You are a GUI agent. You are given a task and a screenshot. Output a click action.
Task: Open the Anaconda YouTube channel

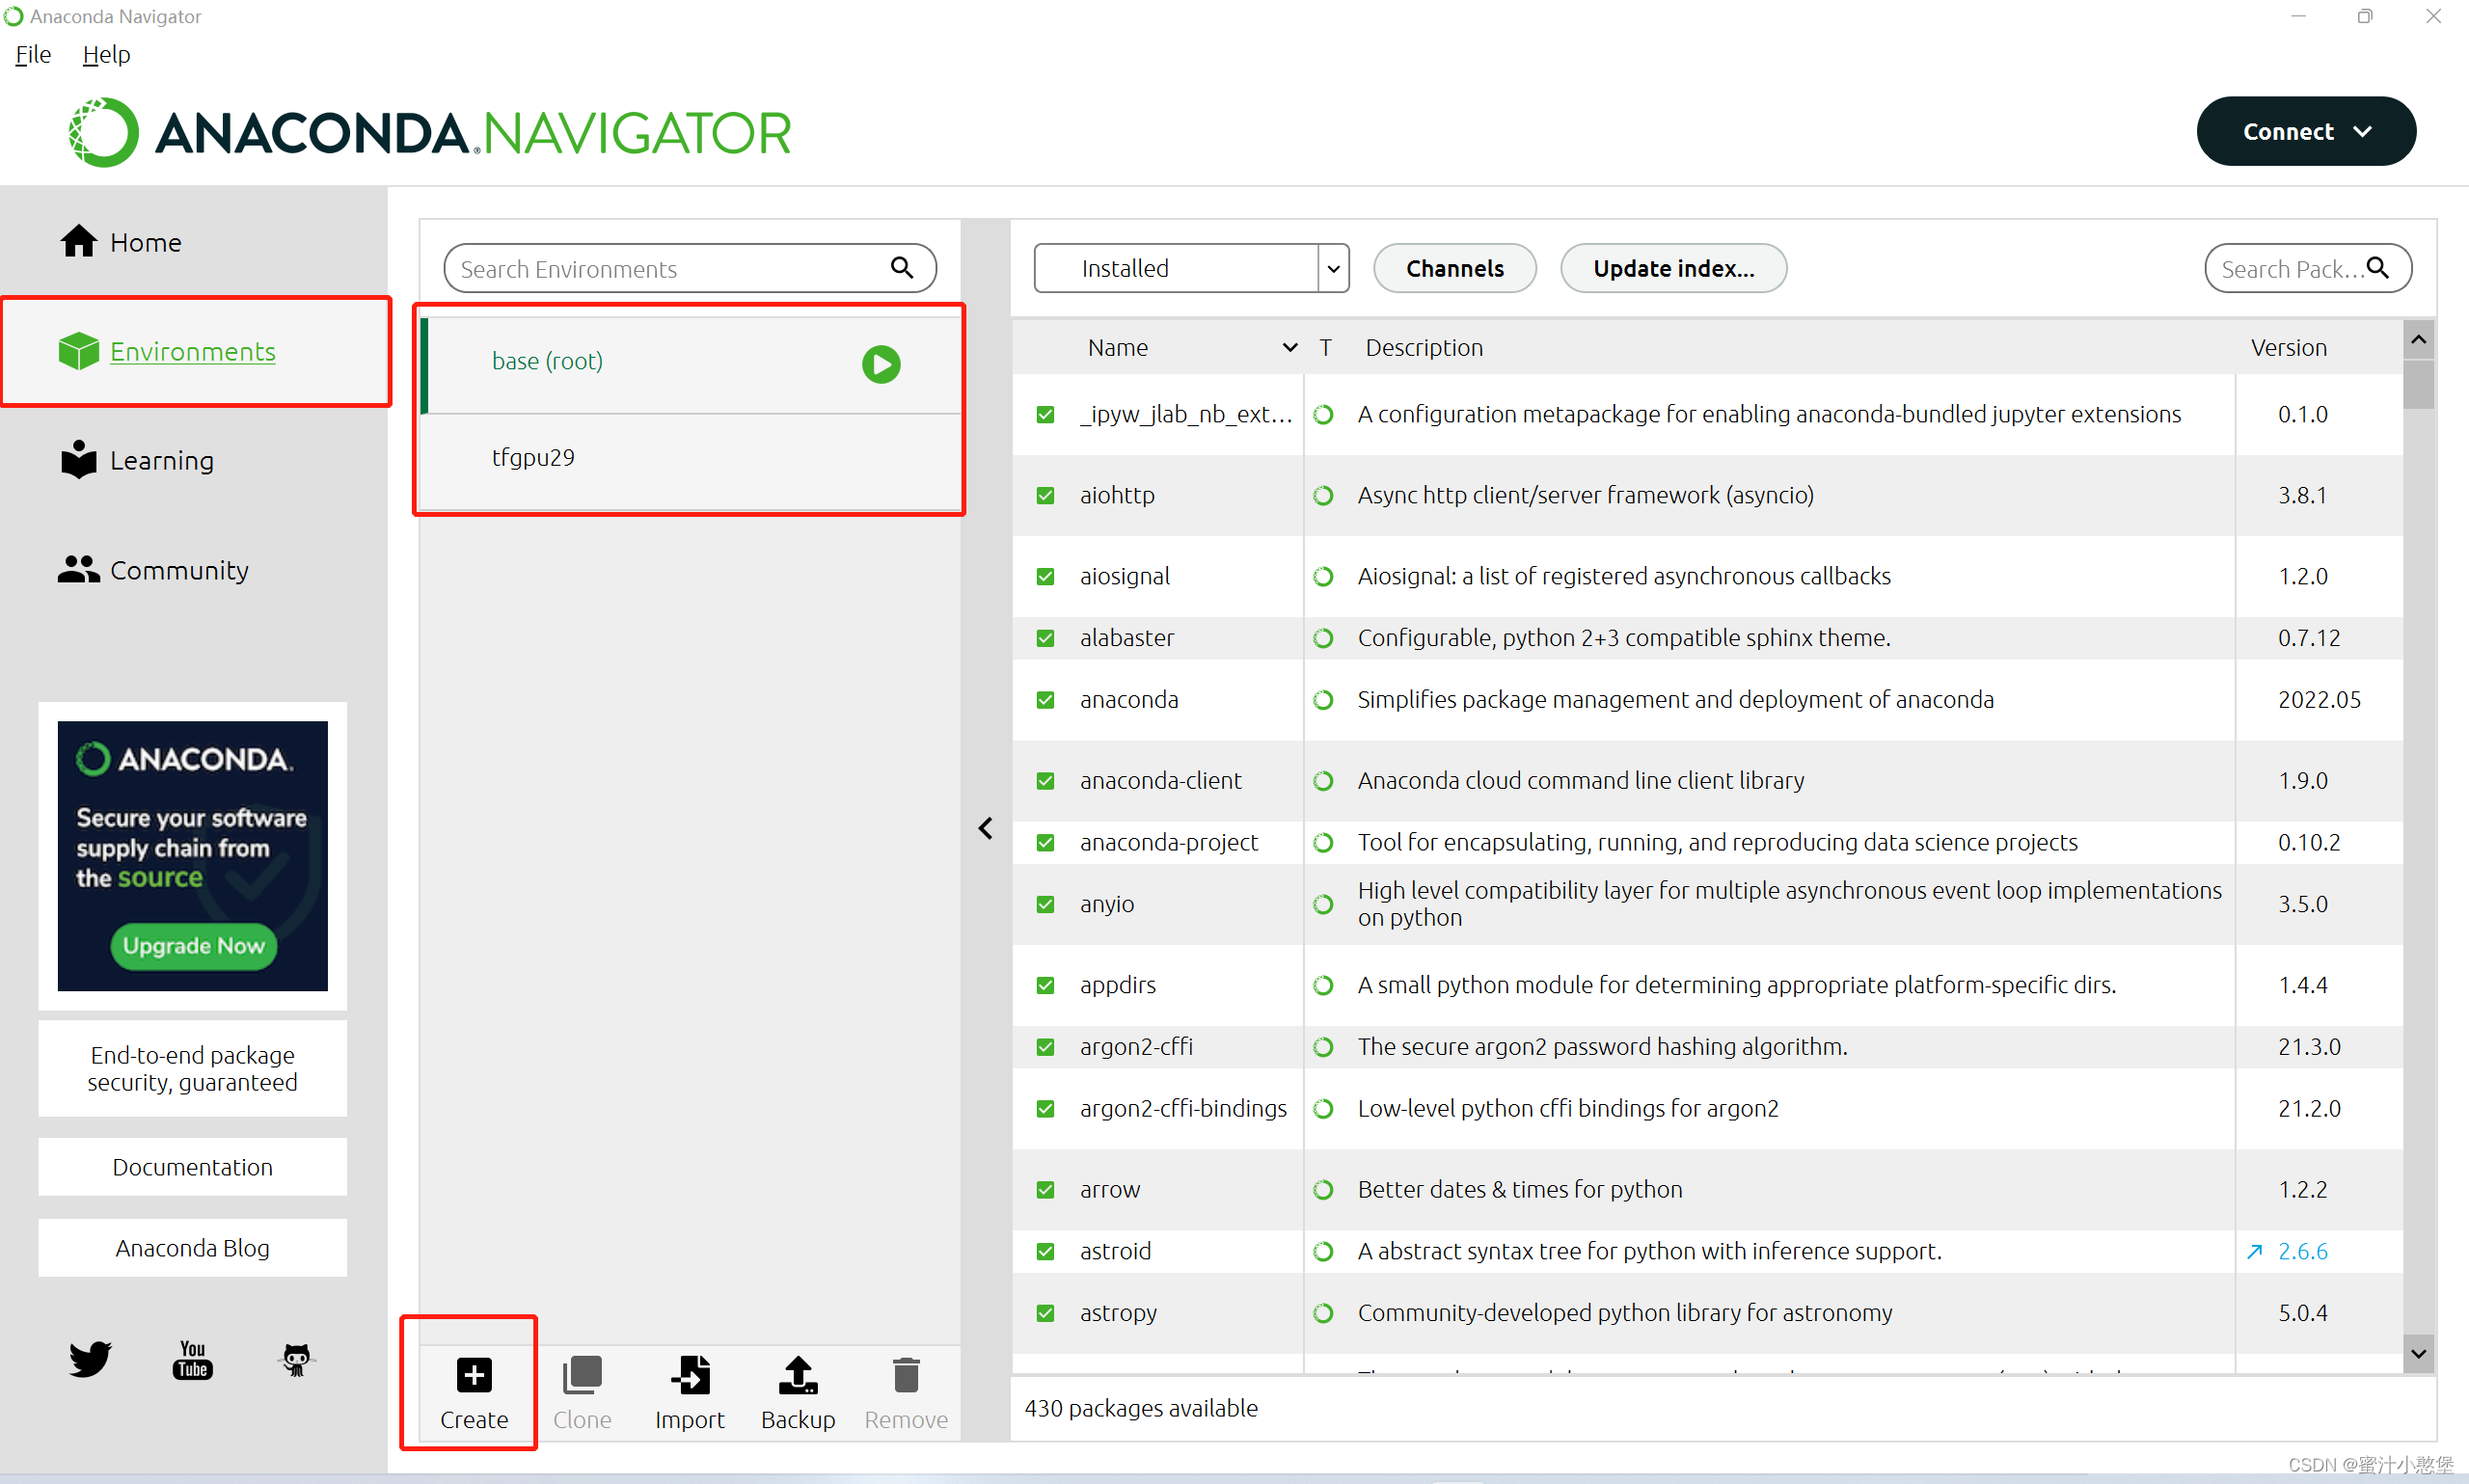(193, 1360)
